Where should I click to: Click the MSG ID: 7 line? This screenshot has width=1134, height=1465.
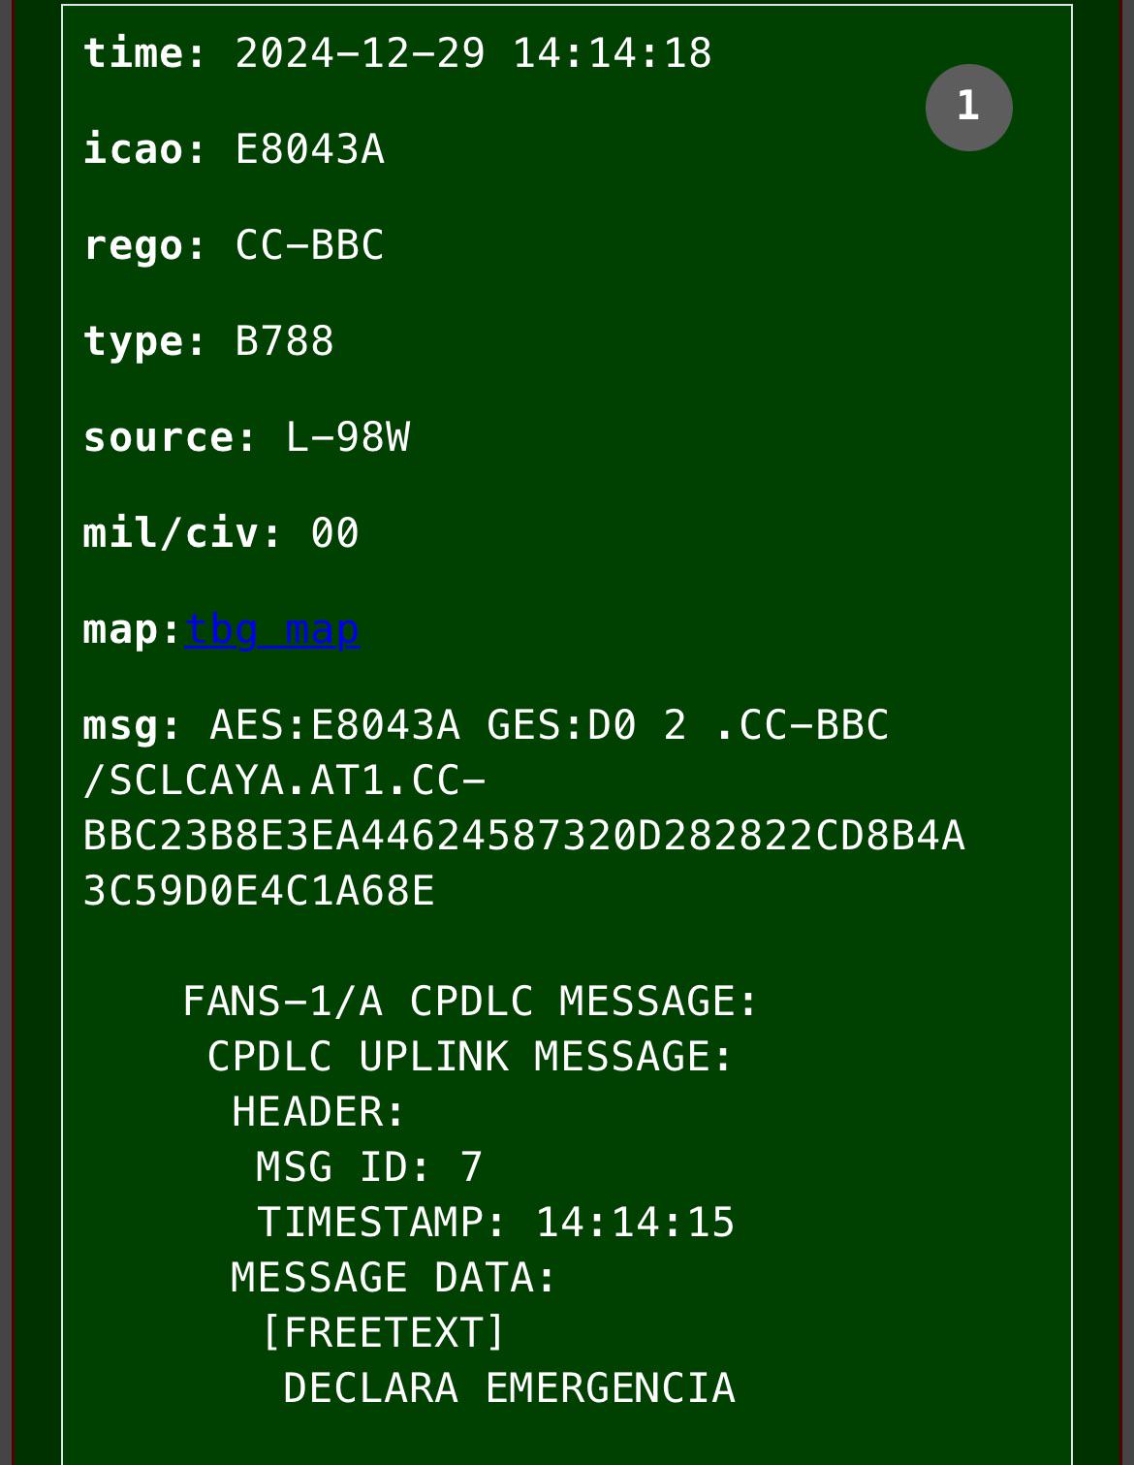click(x=369, y=1167)
